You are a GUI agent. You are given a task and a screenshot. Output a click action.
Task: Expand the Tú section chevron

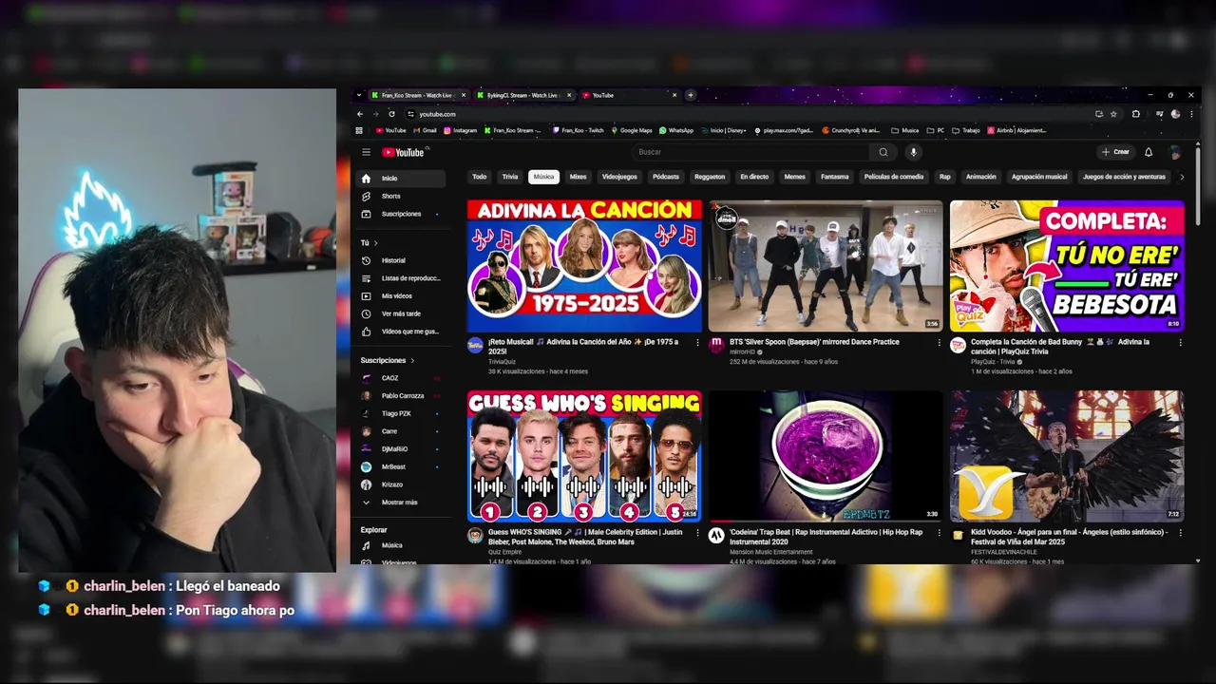click(375, 243)
